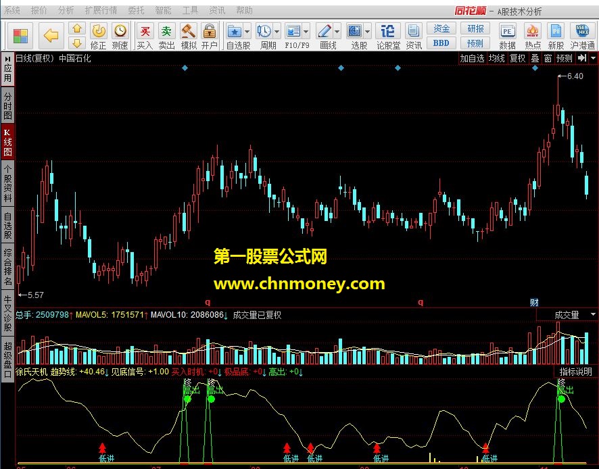Image resolution: width=599 pixels, height=469 pixels.
Task: Expand the 自选股 dropdown arrow
Action: click(x=247, y=32)
